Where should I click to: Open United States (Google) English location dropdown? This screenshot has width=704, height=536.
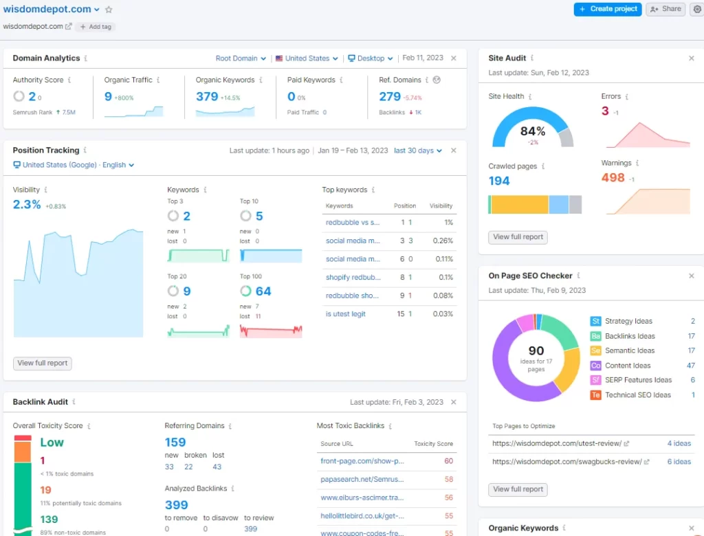[x=74, y=165]
